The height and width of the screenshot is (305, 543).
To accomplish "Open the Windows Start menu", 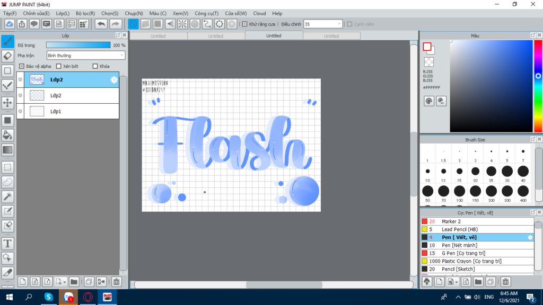I will coord(10,297).
